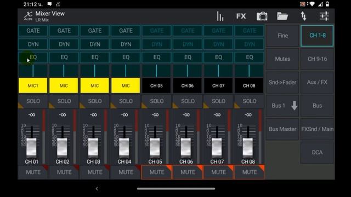The height and width of the screenshot is (197, 351).
Task: Open the folder load/save icon
Action: click(282, 16)
